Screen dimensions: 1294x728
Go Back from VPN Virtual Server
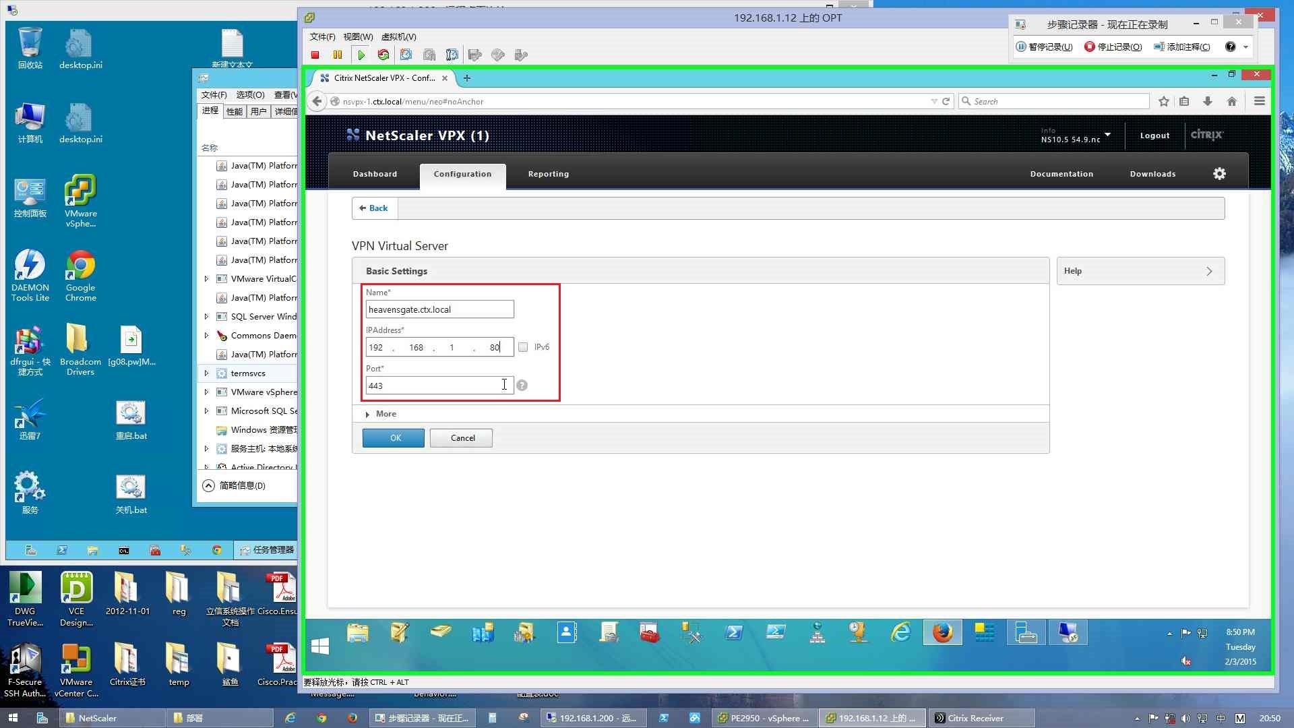point(374,208)
